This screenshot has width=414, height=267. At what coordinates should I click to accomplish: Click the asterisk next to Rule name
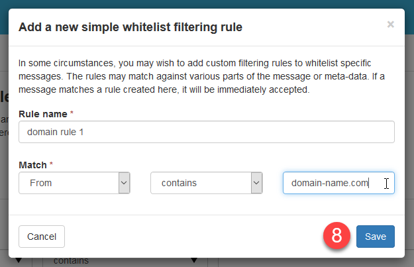(72, 114)
